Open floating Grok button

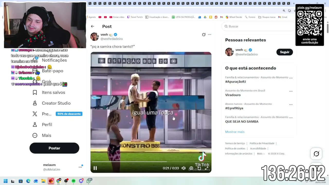pos(316,154)
